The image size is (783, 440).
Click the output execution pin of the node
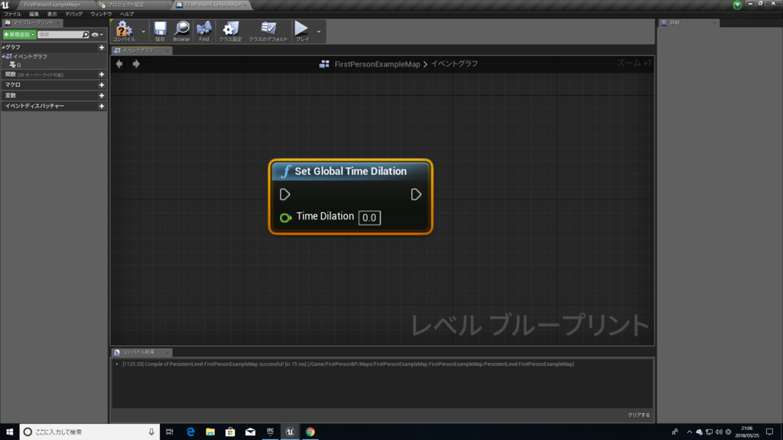coord(416,195)
